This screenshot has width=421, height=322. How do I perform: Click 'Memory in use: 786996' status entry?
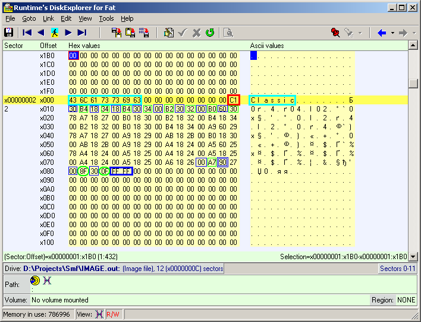(36, 314)
